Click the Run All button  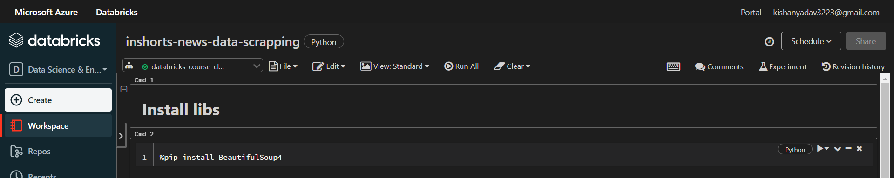[461, 66]
